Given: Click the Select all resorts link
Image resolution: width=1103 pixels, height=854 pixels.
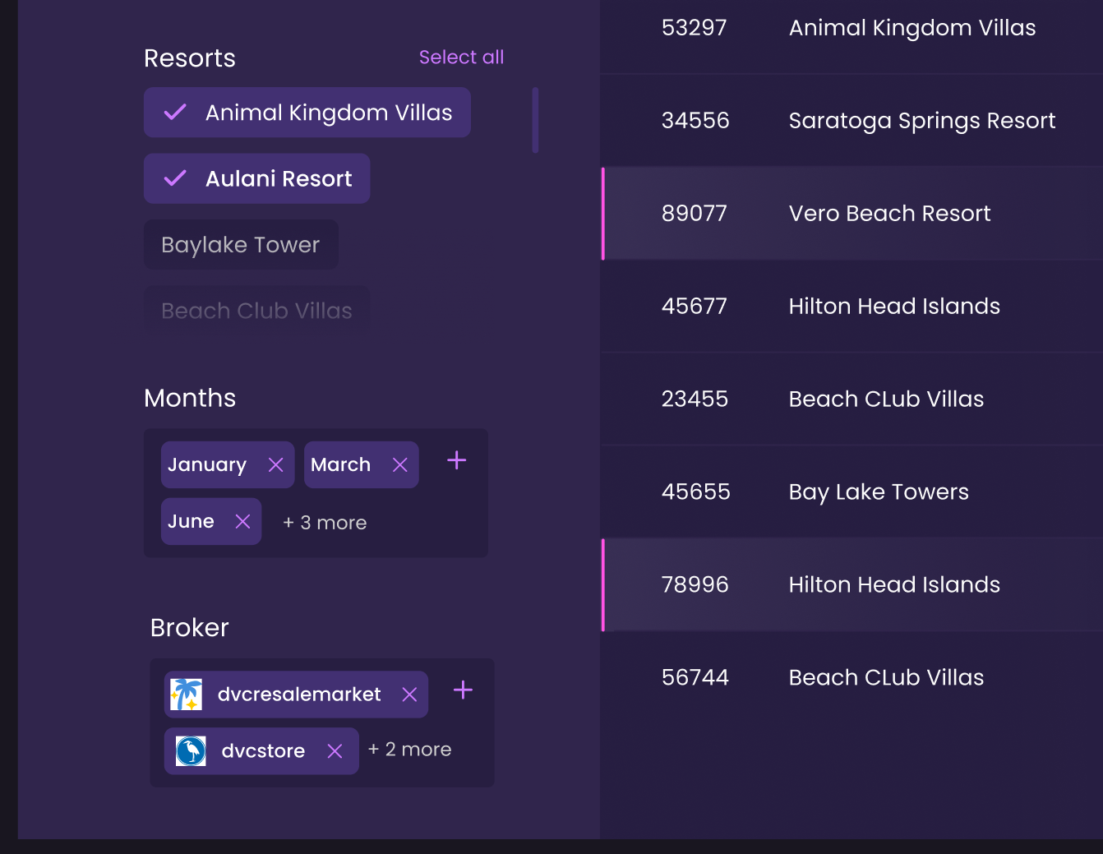Looking at the screenshot, I should [x=461, y=57].
